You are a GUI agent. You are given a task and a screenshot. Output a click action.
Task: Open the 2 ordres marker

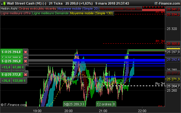coord(105,104)
